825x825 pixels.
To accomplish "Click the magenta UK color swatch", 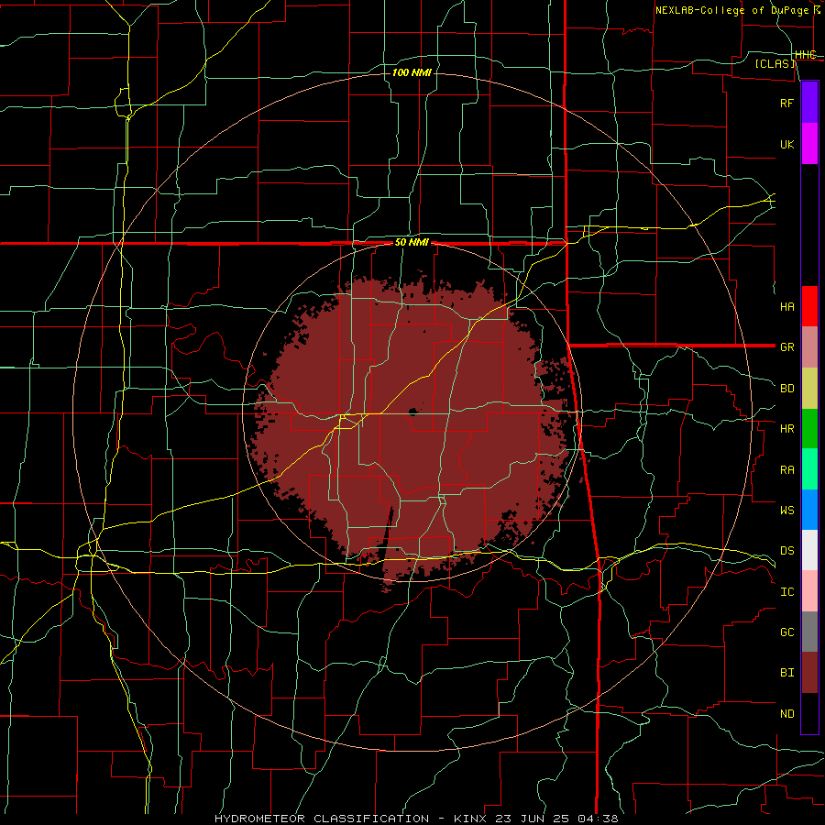I will point(809,144).
